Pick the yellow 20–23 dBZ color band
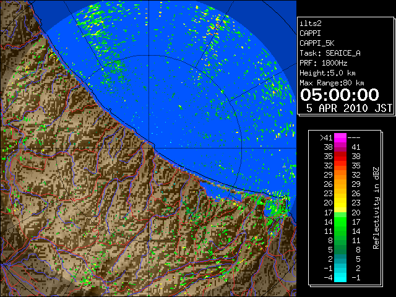Viewport: 396px width, 297px height. click(x=340, y=203)
